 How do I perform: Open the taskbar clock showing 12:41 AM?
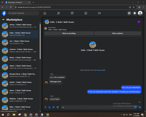[136, 115]
